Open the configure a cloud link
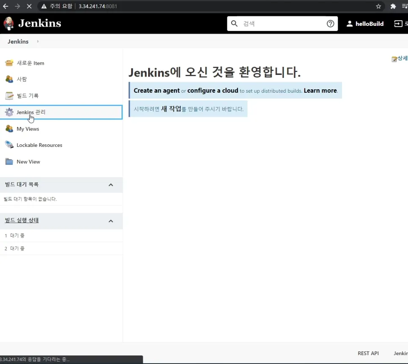This screenshot has width=408, height=364. [x=212, y=91]
